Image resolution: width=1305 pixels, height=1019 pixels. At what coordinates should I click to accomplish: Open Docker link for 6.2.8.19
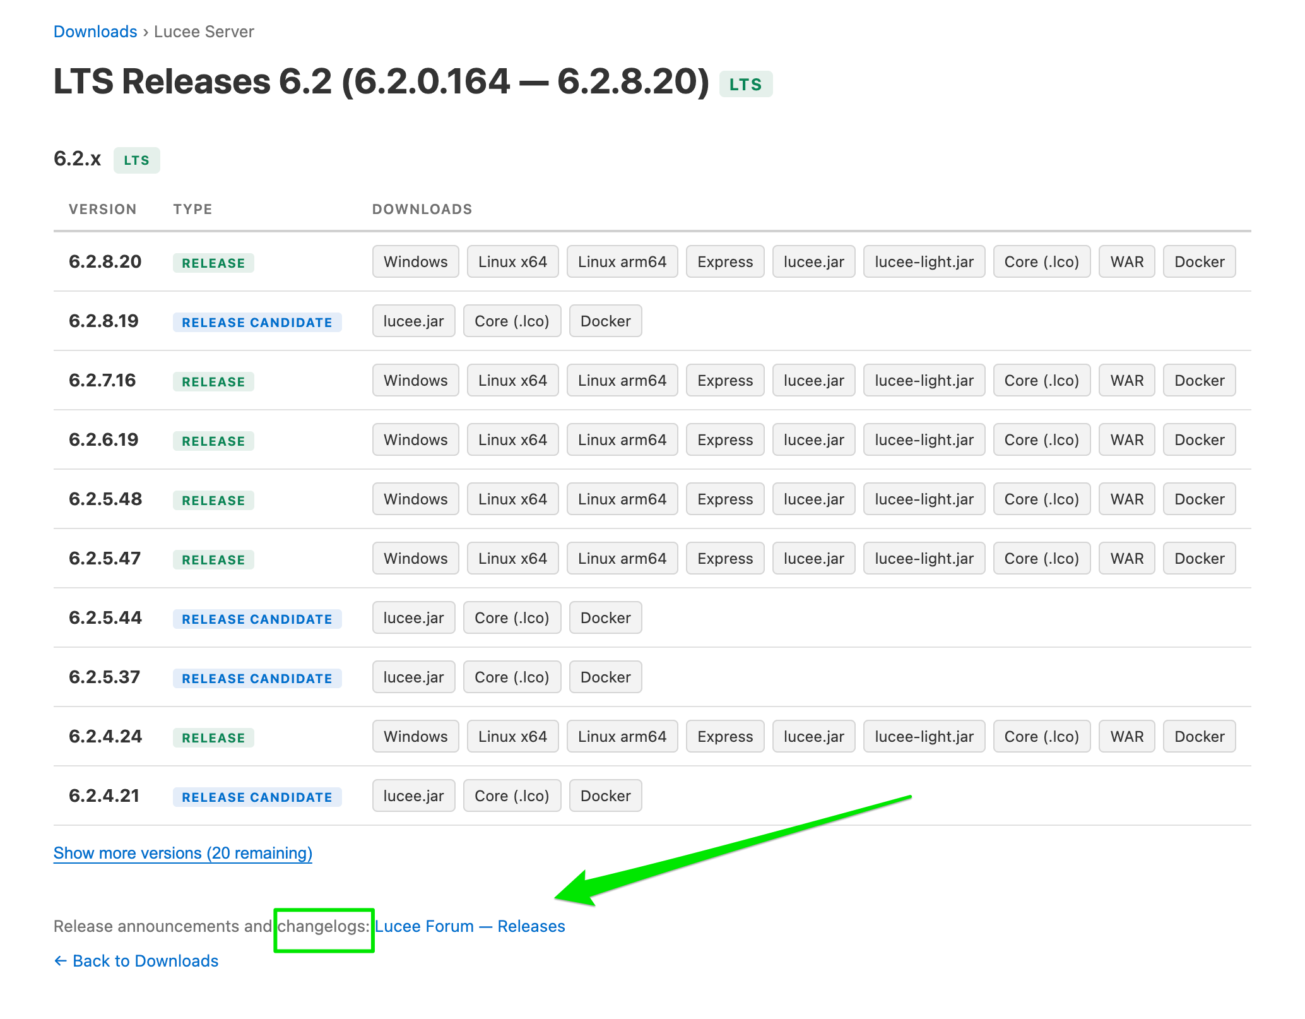click(606, 321)
